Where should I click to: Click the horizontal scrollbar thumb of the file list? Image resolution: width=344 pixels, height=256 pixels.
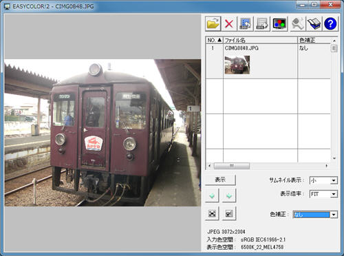tap(232, 166)
